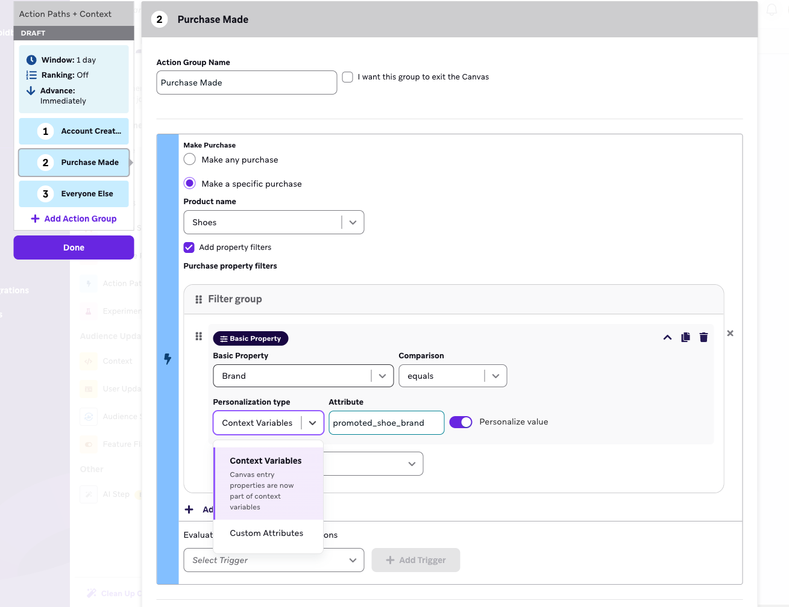Screen dimensions: 789x607
Task: Select the Make a specific purchase radio
Action: pyautogui.click(x=190, y=183)
